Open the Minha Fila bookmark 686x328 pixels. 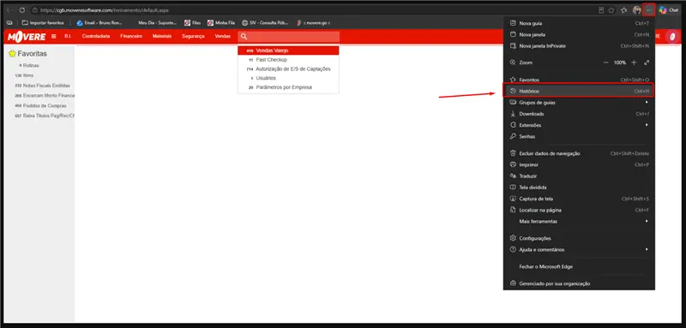221,23
